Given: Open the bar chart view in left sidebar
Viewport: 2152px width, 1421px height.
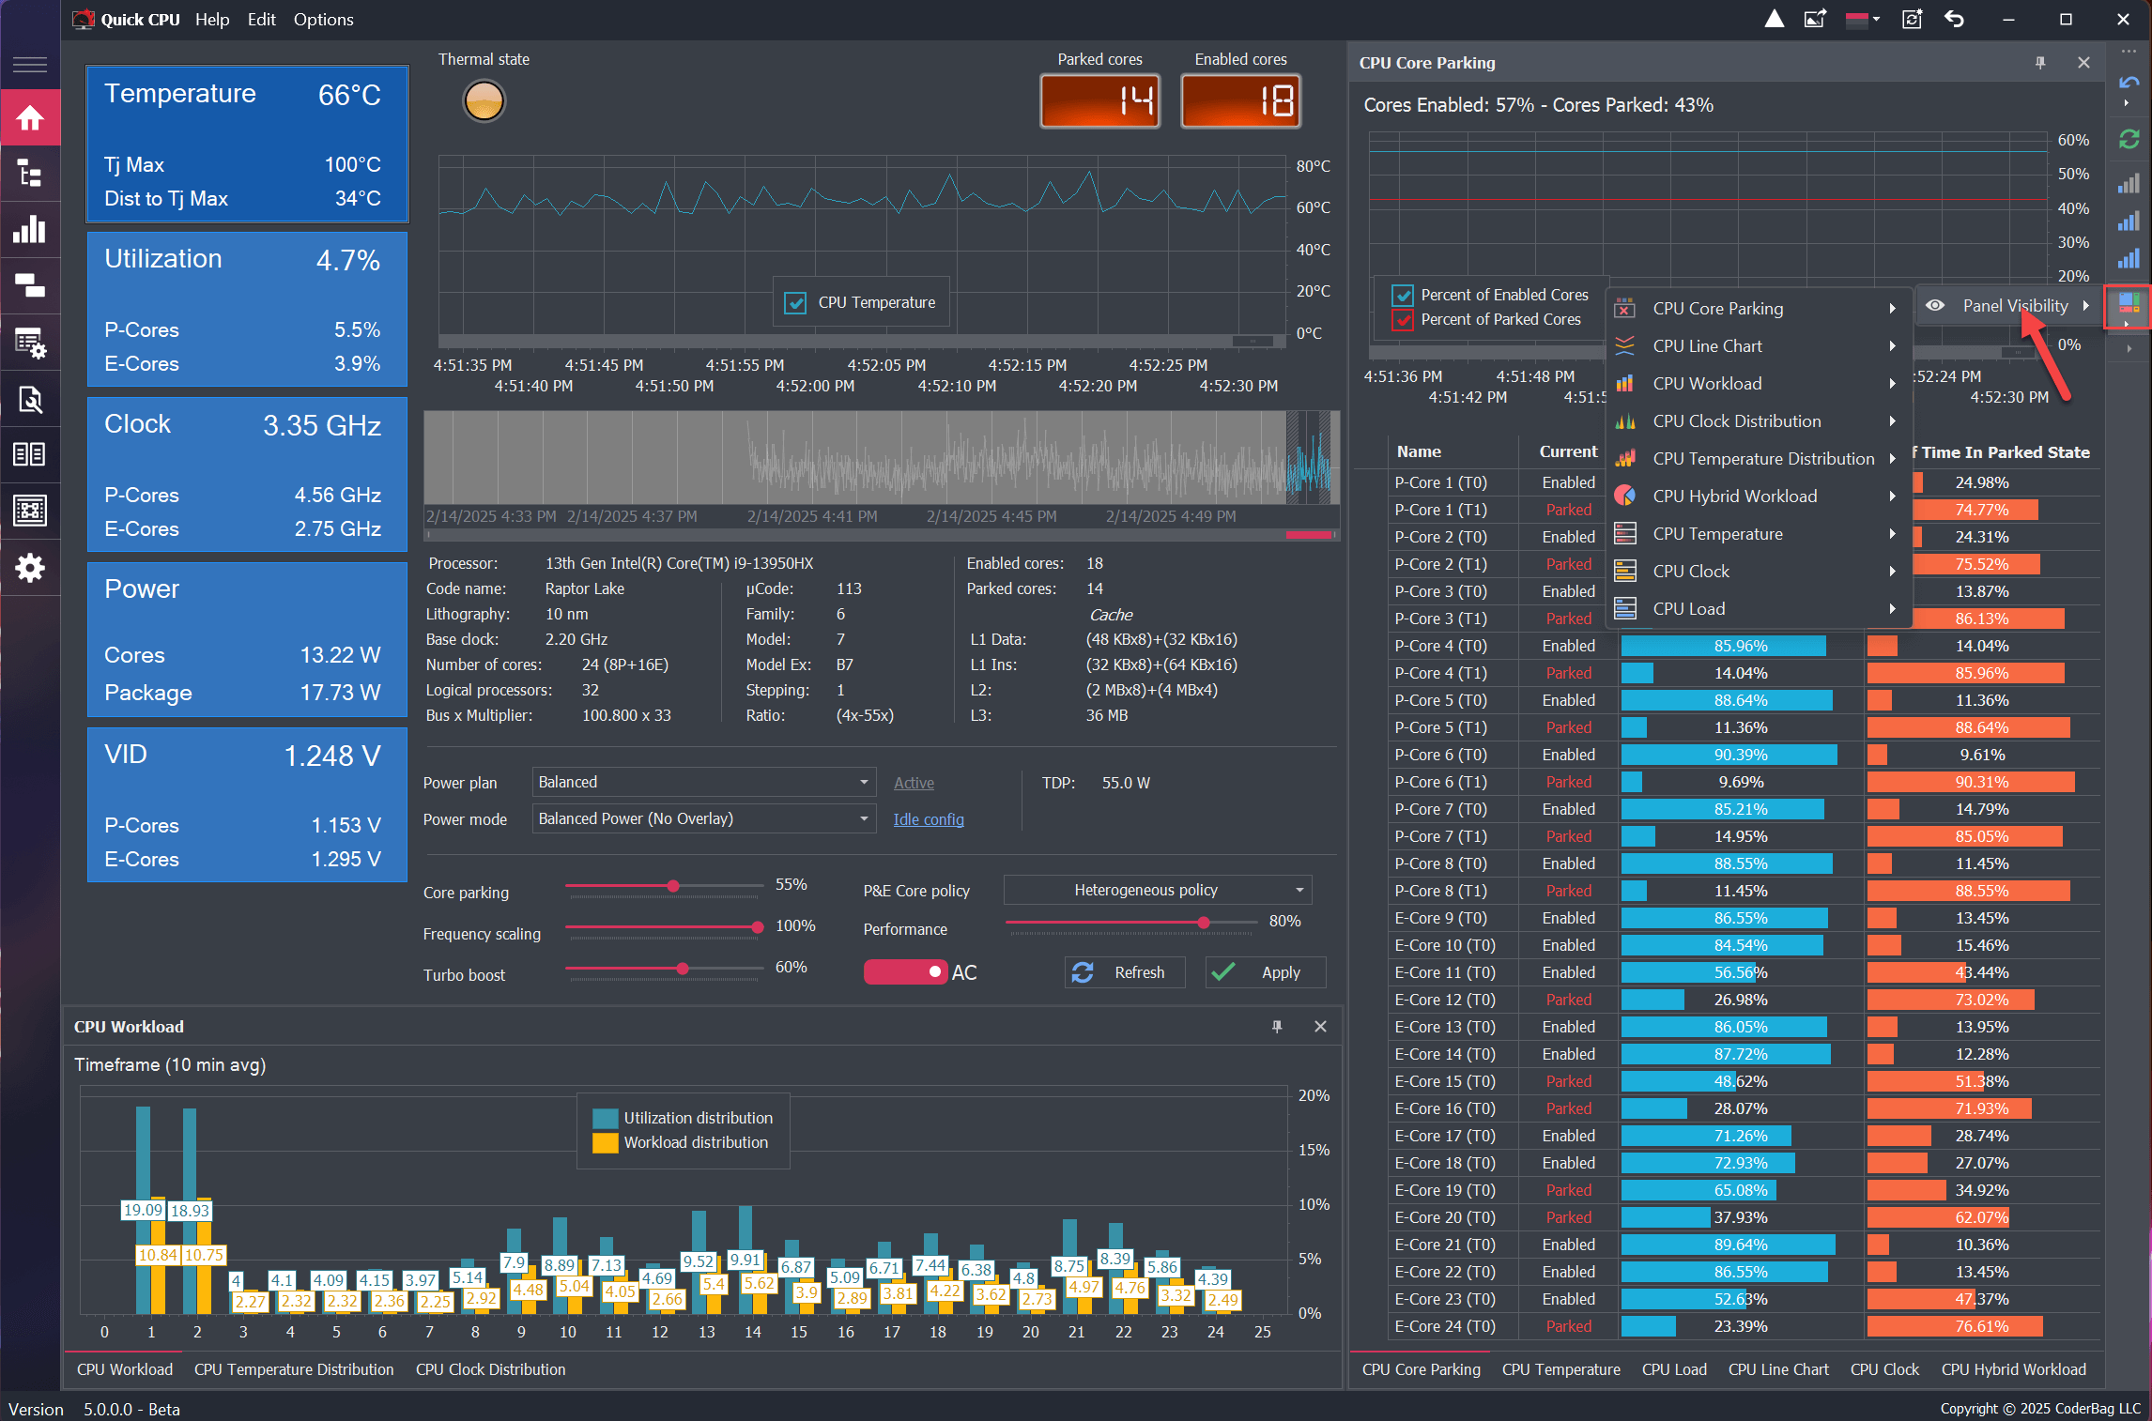Looking at the screenshot, I should click(30, 230).
